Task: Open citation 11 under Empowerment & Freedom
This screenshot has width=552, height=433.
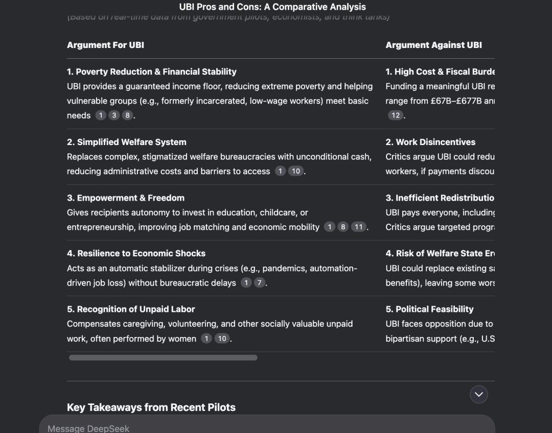Action: pos(358,227)
